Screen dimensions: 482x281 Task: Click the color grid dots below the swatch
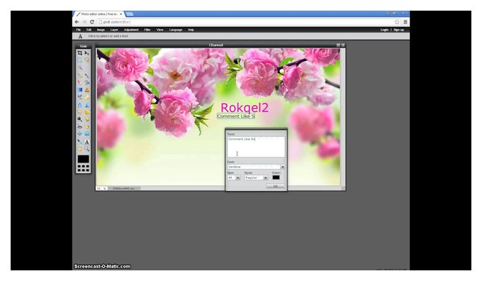tap(84, 168)
